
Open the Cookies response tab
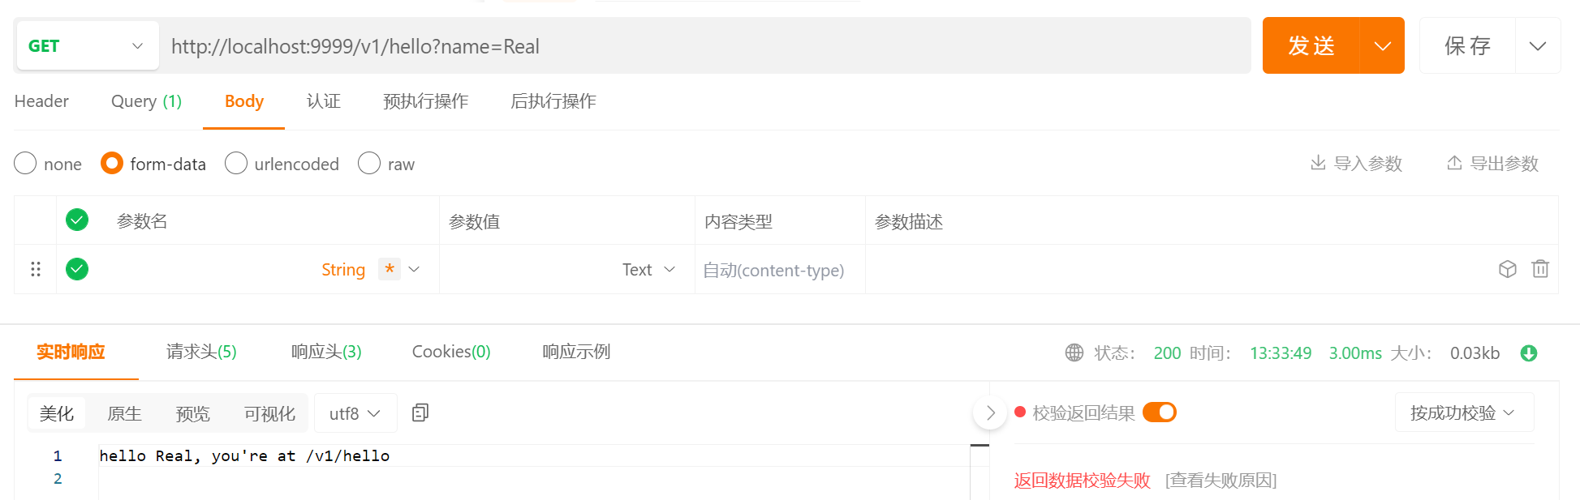tap(451, 352)
